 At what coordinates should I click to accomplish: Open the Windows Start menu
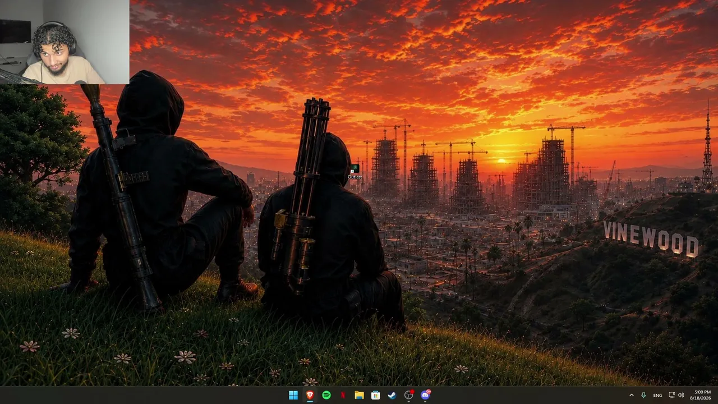293,395
